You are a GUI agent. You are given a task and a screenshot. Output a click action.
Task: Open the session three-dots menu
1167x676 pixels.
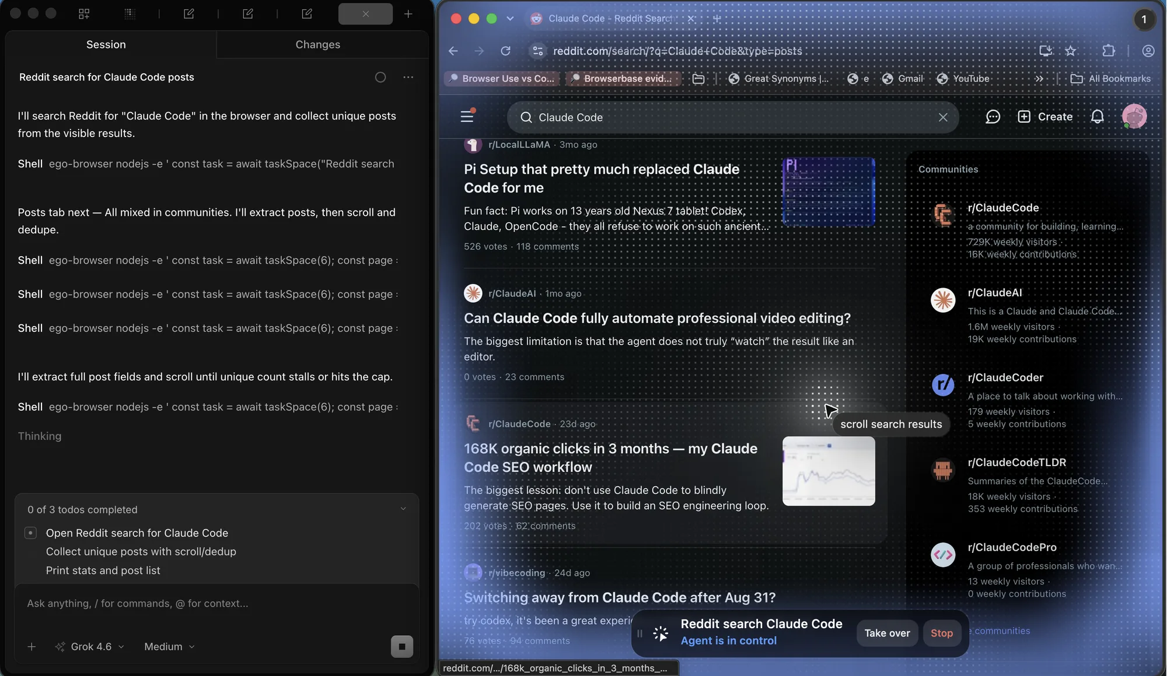pos(408,77)
